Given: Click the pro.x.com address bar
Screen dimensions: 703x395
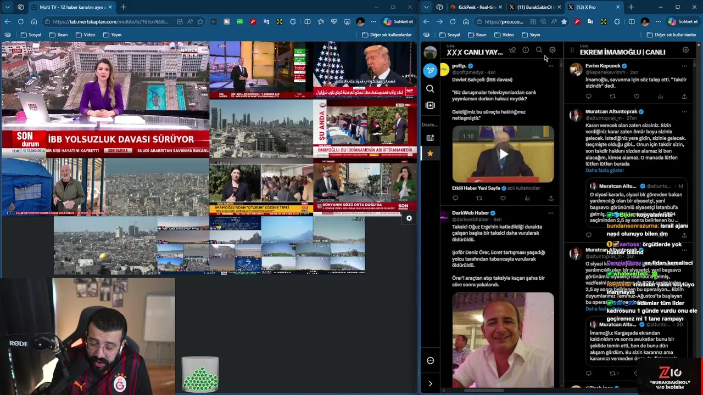Looking at the screenshot, I should click(504, 21).
